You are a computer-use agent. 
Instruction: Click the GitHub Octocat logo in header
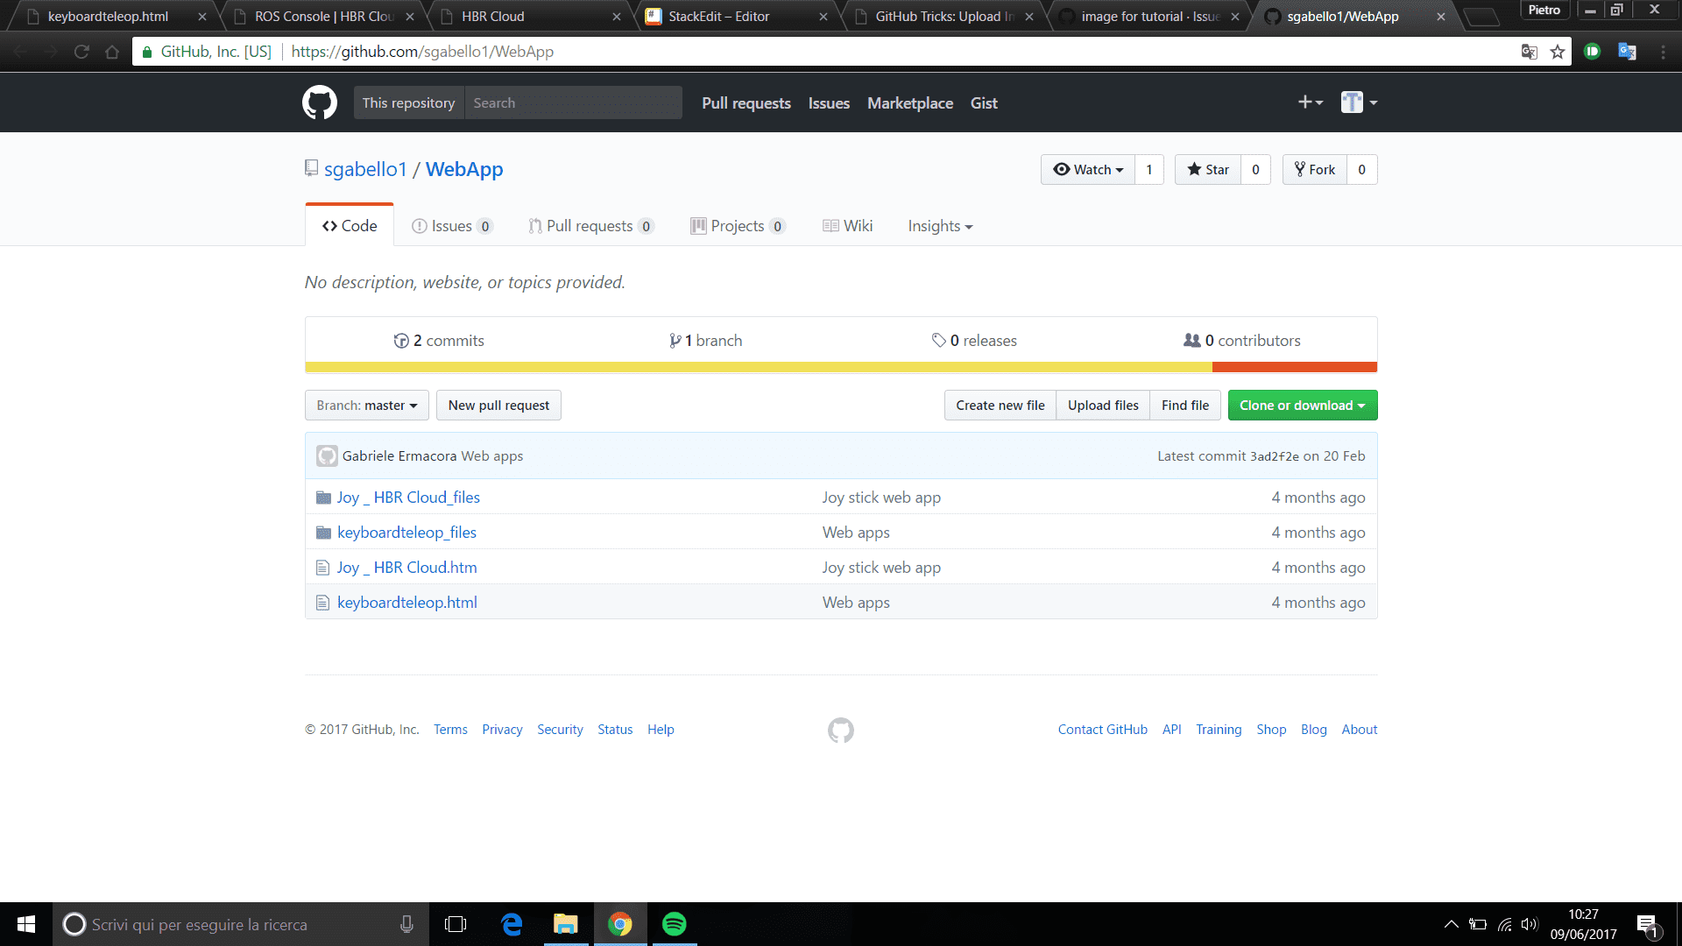(x=320, y=102)
